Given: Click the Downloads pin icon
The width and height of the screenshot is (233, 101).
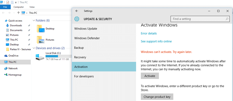Looking at the screenshot, I should click(x=29, y=26).
